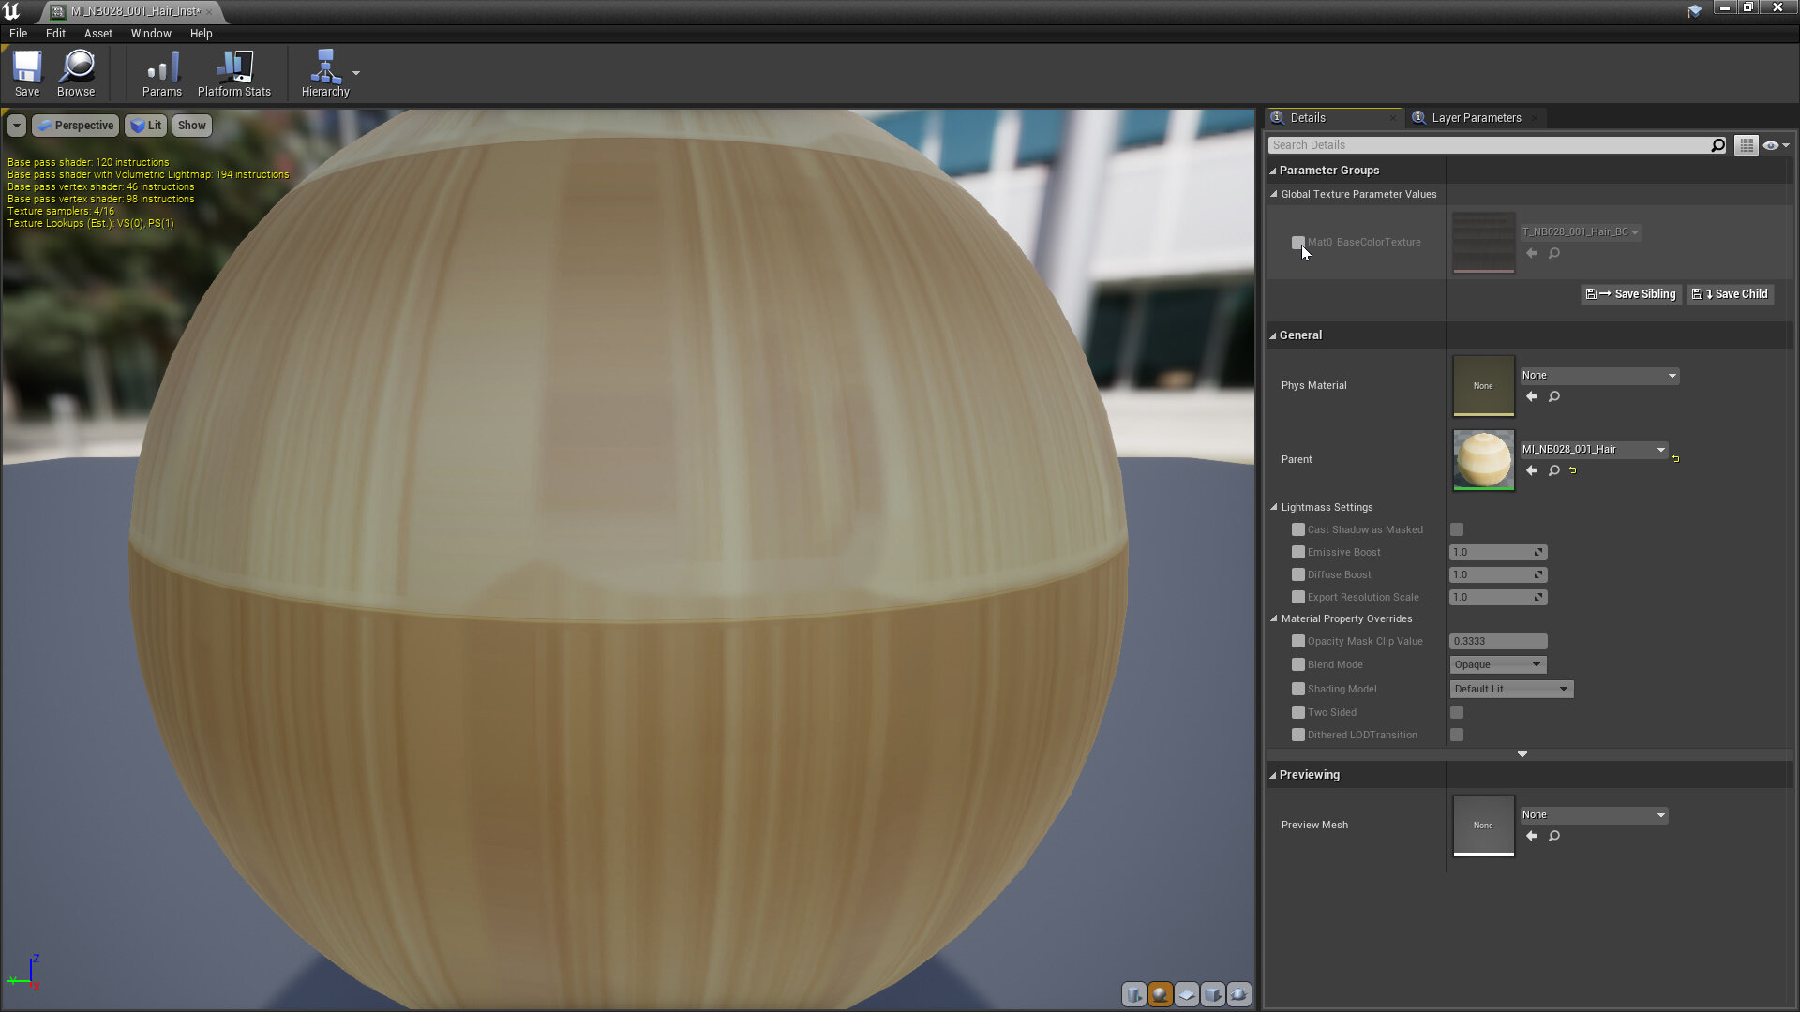Use selected asset arrow for Parent
Image resolution: width=1800 pixels, height=1012 pixels.
[1532, 471]
